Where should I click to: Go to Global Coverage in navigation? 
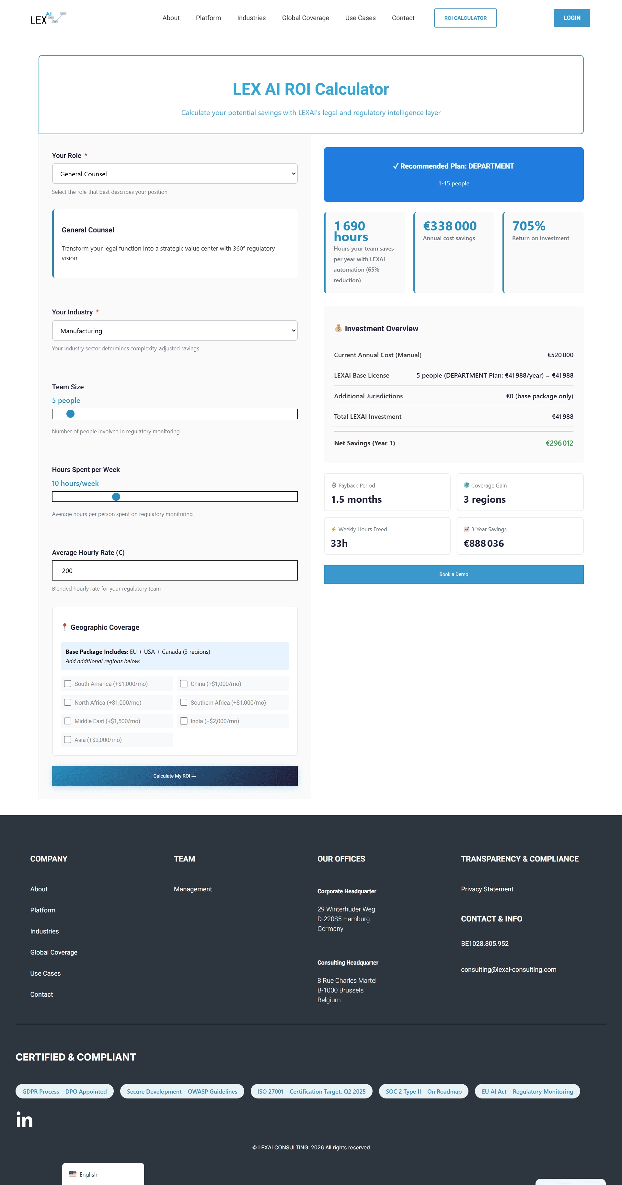[305, 18]
